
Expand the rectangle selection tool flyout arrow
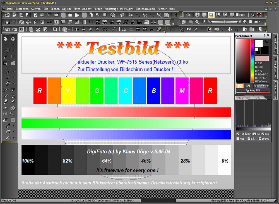[14, 45]
